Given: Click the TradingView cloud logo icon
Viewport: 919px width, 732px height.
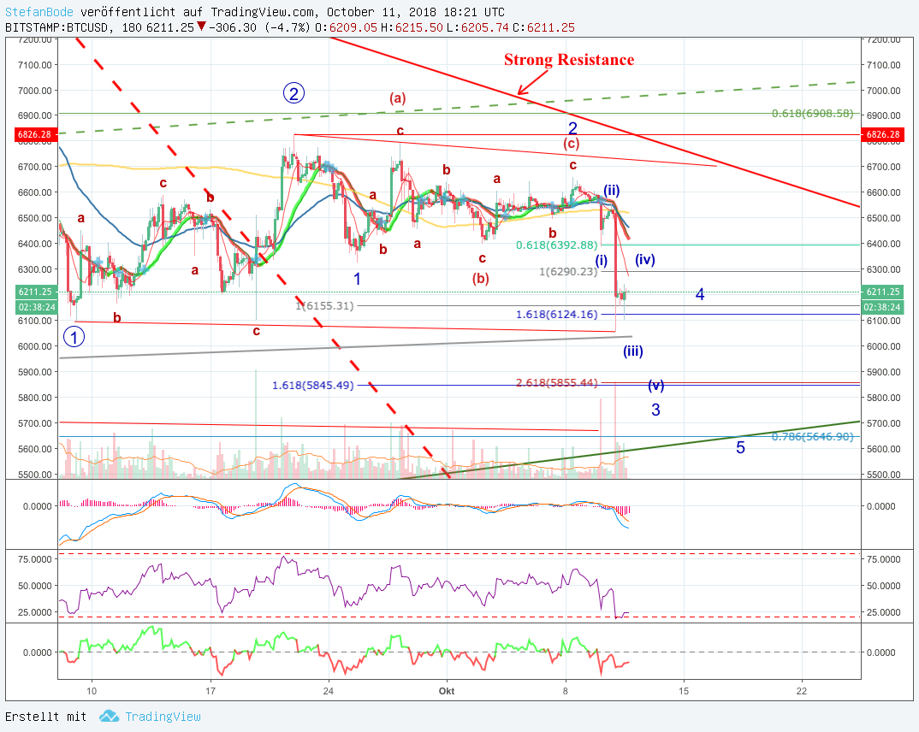Looking at the screenshot, I should [109, 716].
